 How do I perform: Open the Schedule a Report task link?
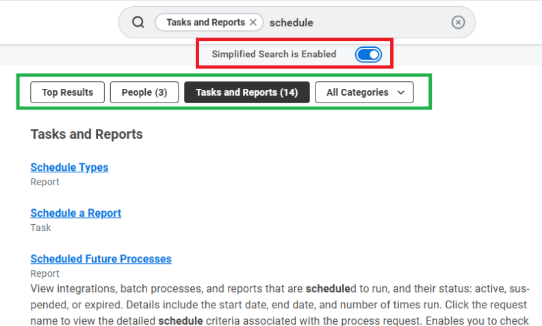coord(75,213)
